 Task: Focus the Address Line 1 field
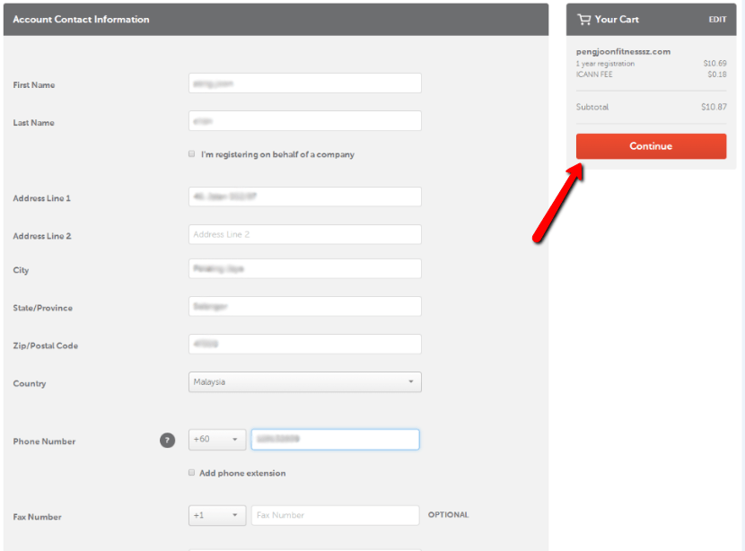point(304,197)
